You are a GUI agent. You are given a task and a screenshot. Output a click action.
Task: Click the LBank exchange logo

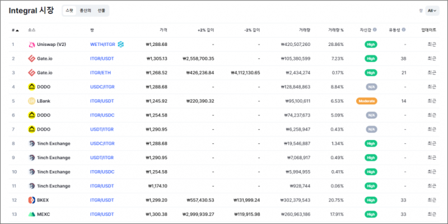click(x=32, y=101)
